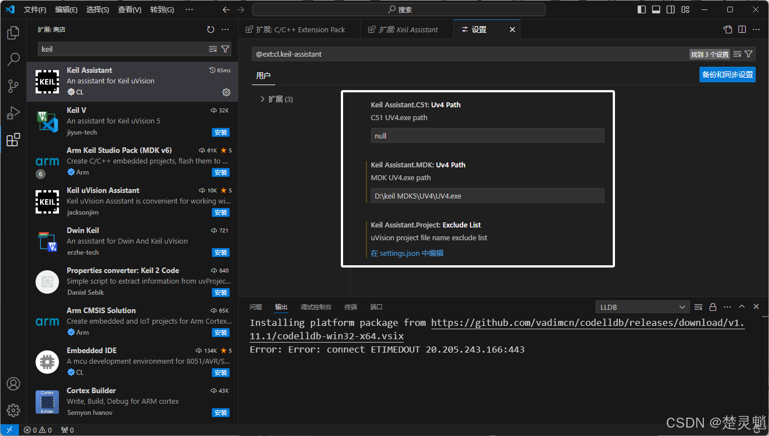The width and height of the screenshot is (769, 436).
Task: Focus the C51 Uv4 Path input
Action: (x=487, y=136)
